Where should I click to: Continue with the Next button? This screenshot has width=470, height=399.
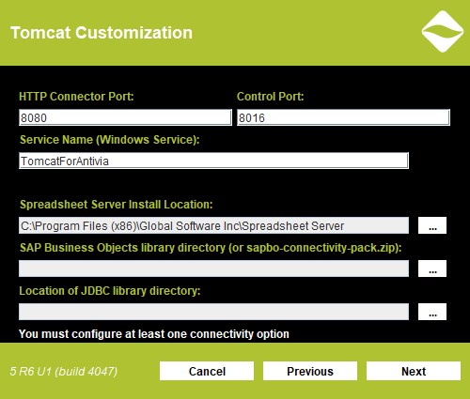[414, 371]
